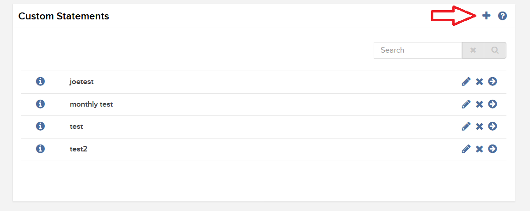
Task: Delete the monthly test statement
Action: [479, 104]
